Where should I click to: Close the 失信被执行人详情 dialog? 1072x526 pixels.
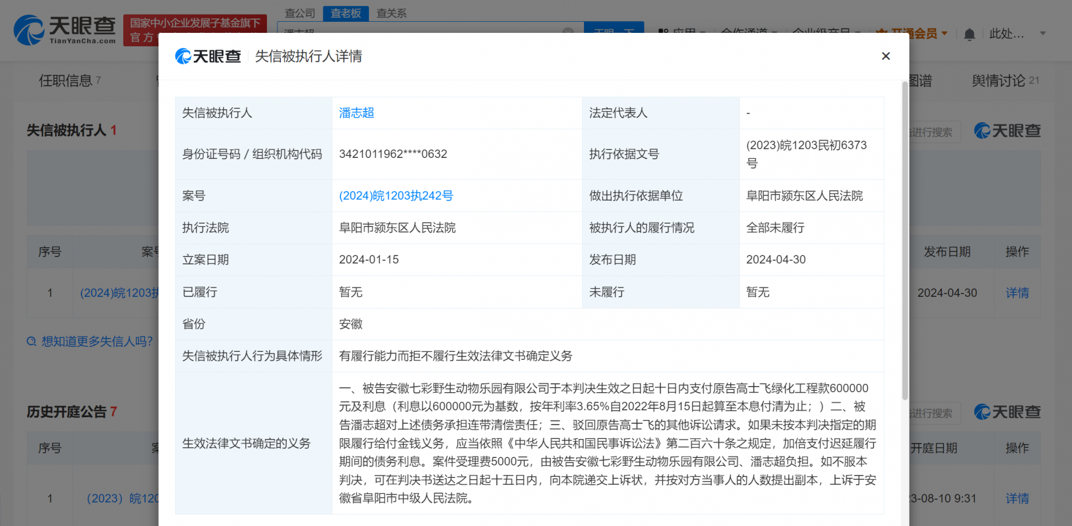886,56
